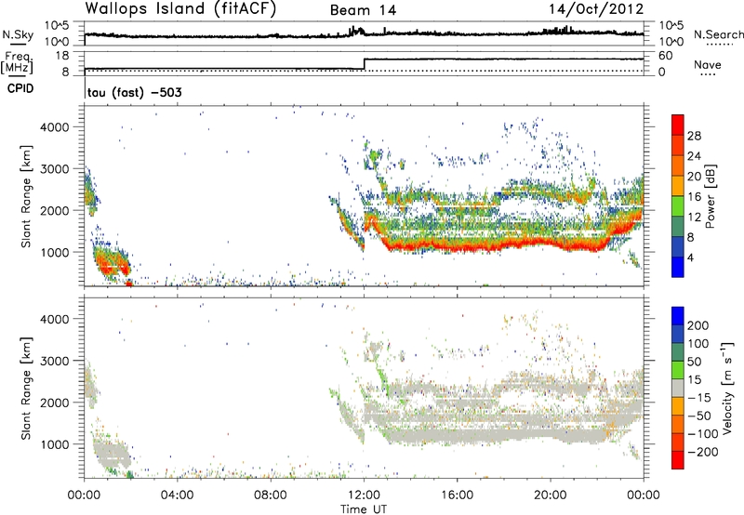
Task: Click the '200' velocity colorbar tick
Action: pyautogui.click(x=698, y=325)
